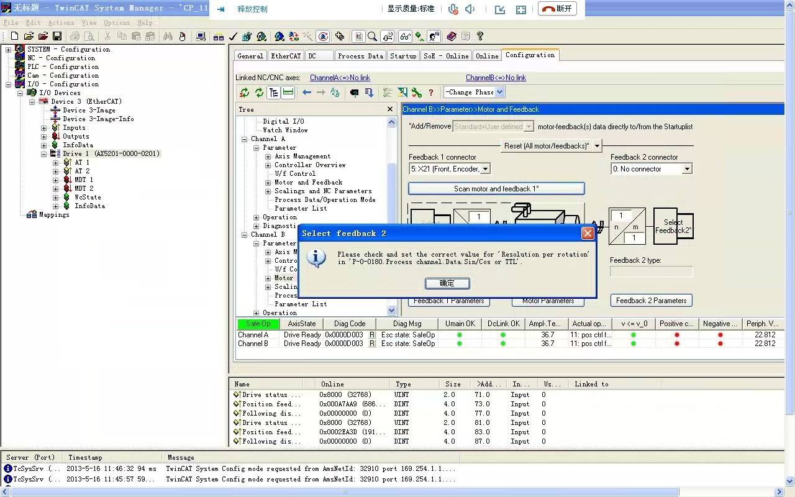The width and height of the screenshot is (795, 497).
Task: Click the red question mark icon in drive toolbar
Action: 431,93
